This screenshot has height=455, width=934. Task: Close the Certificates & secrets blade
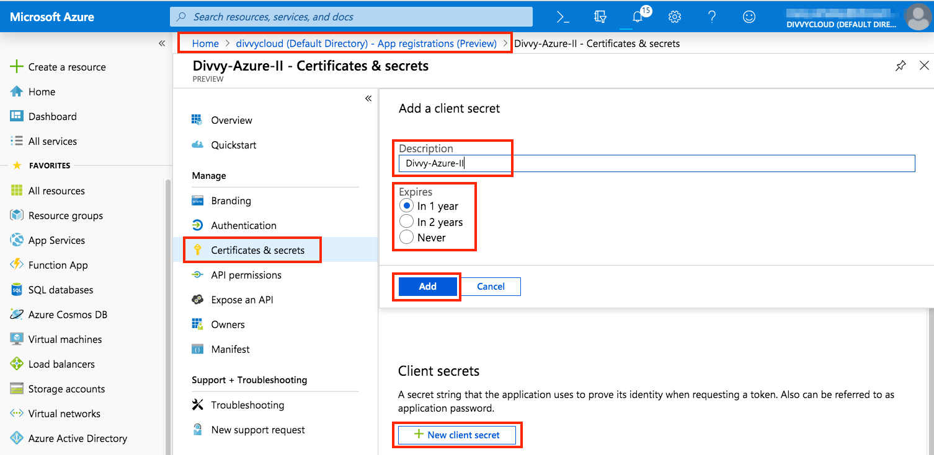coord(924,66)
